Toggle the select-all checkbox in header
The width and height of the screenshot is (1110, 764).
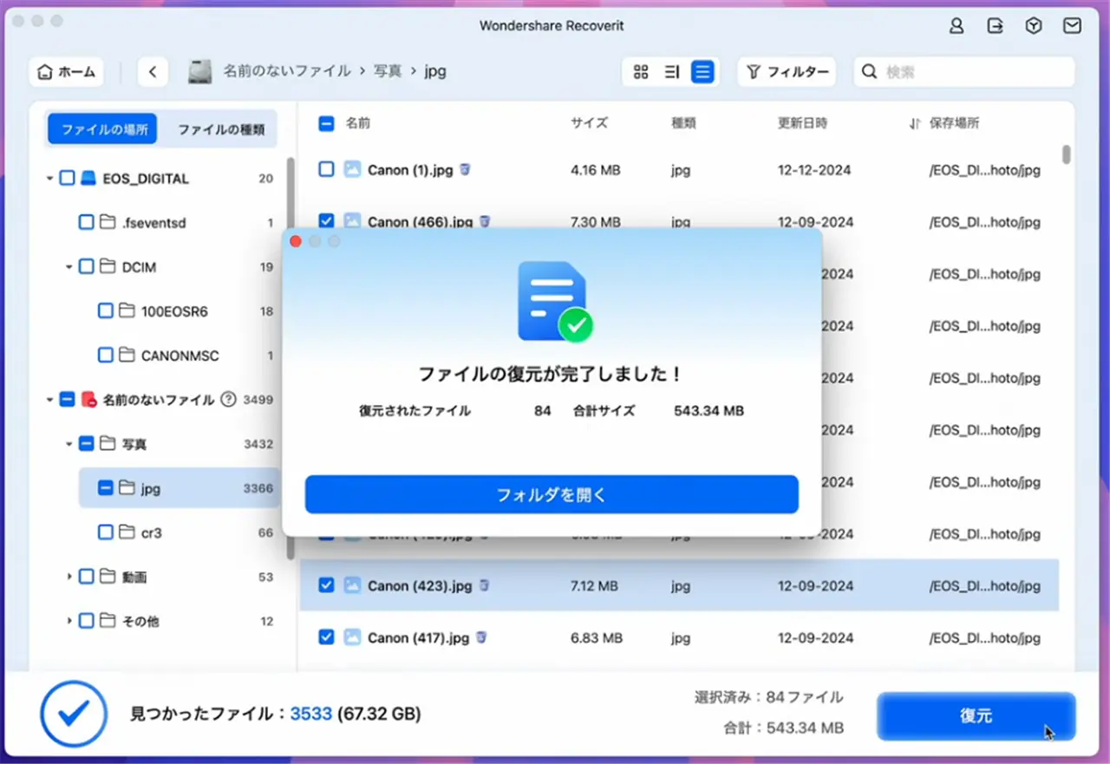click(326, 124)
